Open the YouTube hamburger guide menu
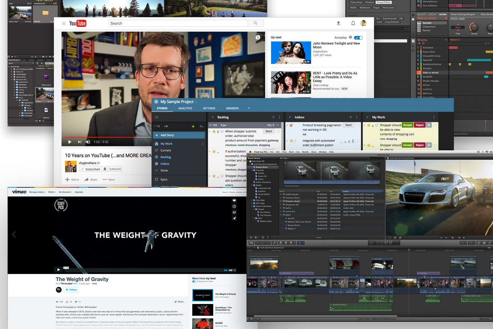Screen dimensions: 493x329 click(64, 23)
